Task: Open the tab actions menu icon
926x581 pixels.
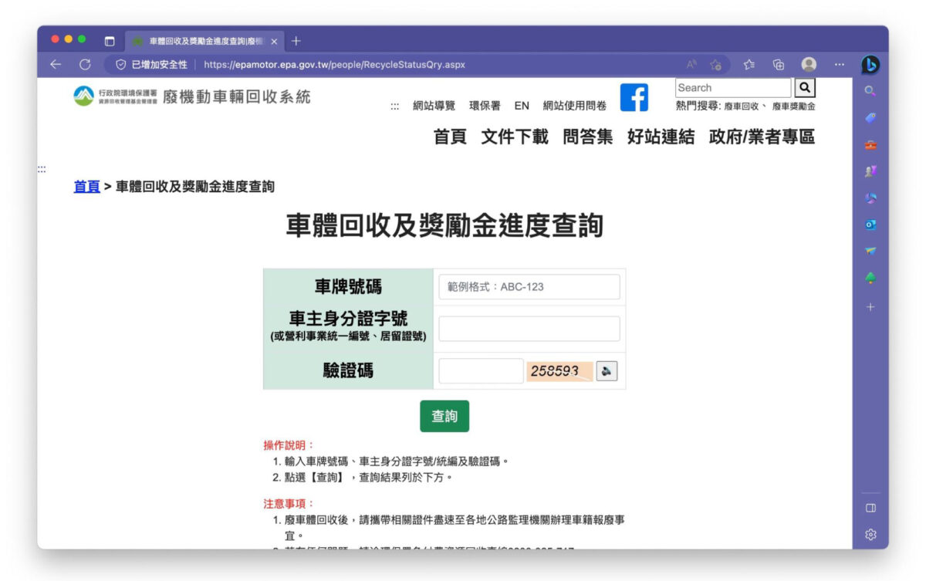Action: coord(109,41)
